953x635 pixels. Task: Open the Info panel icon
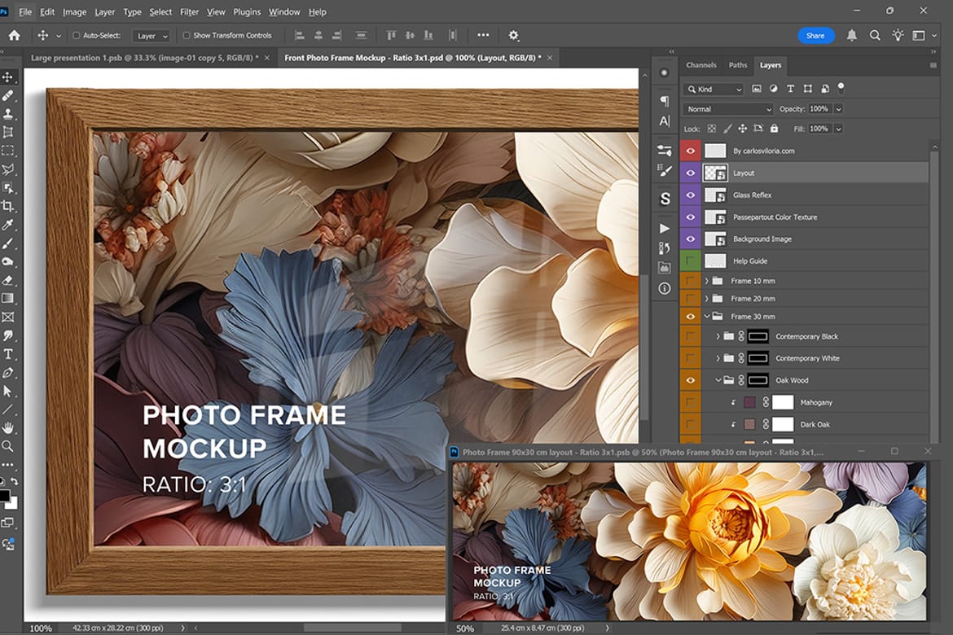click(665, 288)
